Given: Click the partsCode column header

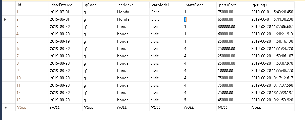Looking at the screenshot, I should (200, 5).
